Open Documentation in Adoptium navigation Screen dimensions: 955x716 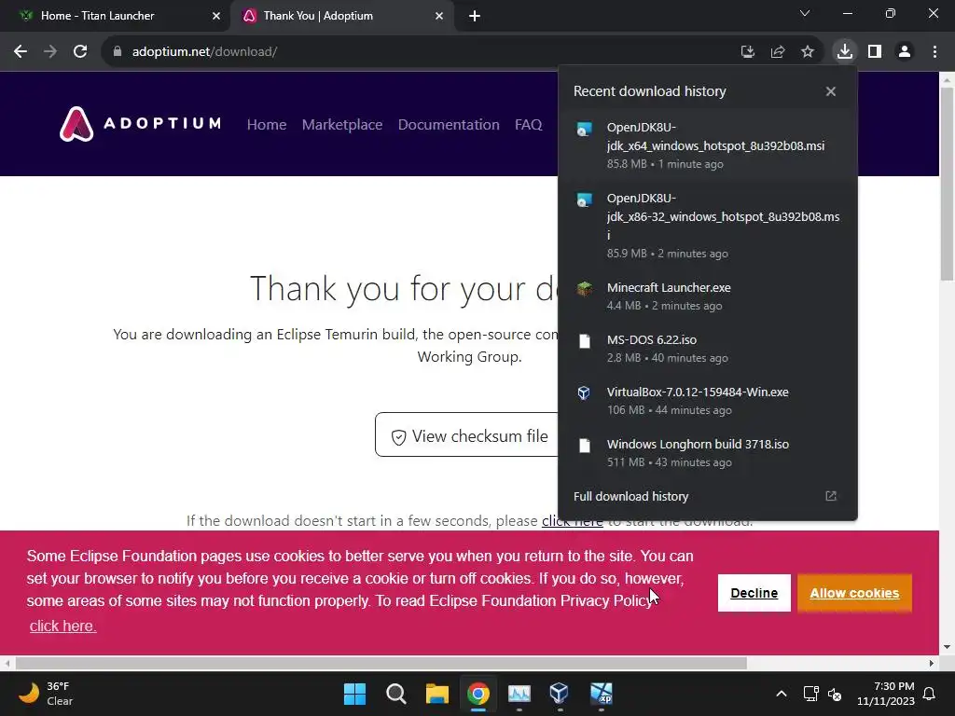[449, 124]
